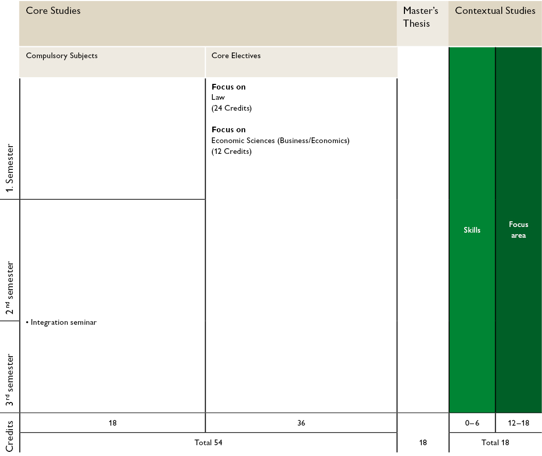Image resolution: width=542 pixels, height=456 pixels.
Task: Click the bright green Skills column
Action: [x=472, y=230]
